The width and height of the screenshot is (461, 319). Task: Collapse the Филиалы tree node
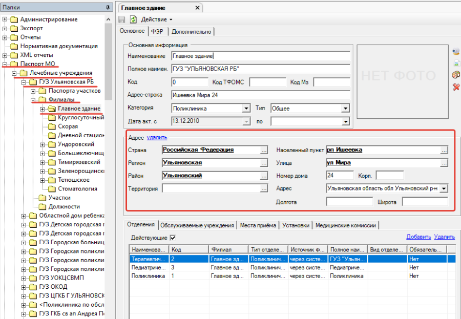point(33,100)
